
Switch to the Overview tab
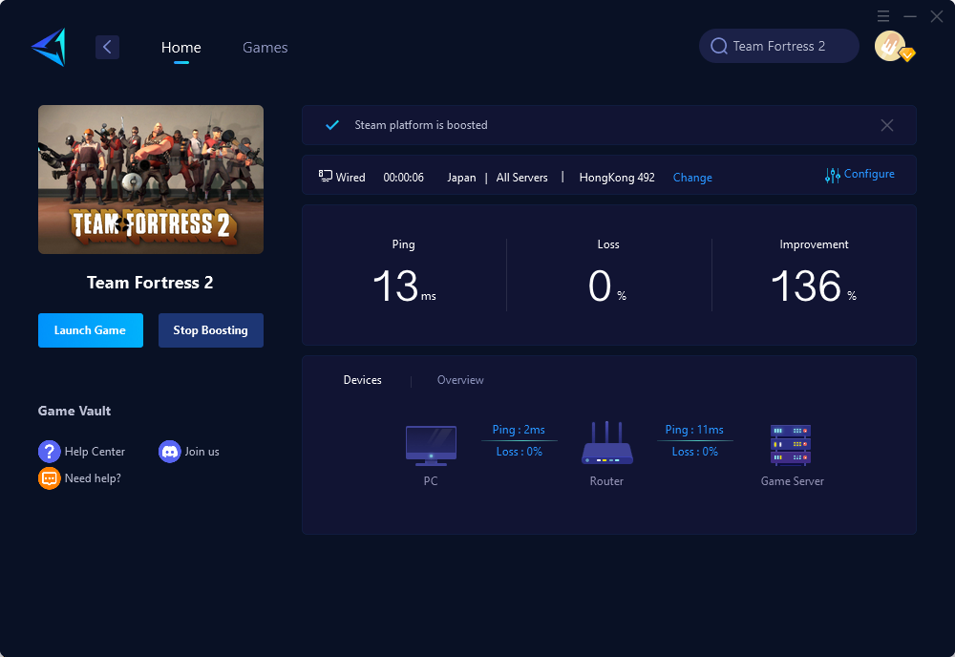460,380
